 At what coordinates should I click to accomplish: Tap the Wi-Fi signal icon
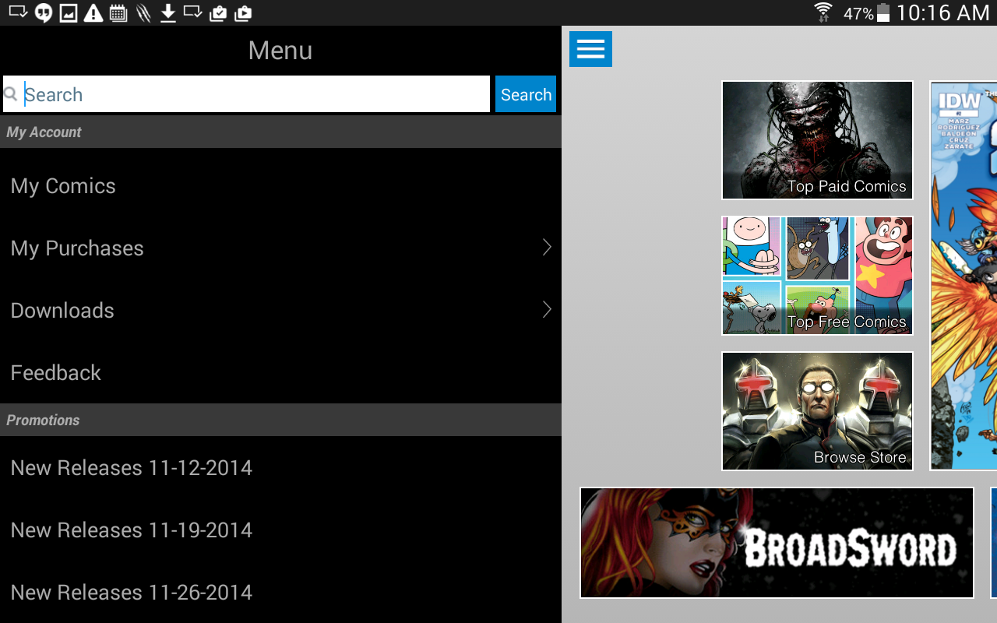823,12
